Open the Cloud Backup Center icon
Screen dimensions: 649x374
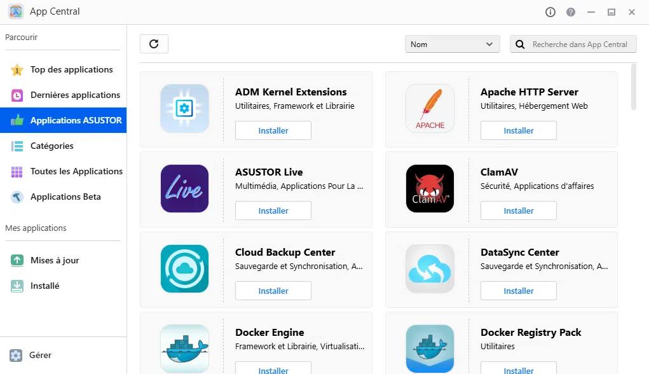pos(184,269)
